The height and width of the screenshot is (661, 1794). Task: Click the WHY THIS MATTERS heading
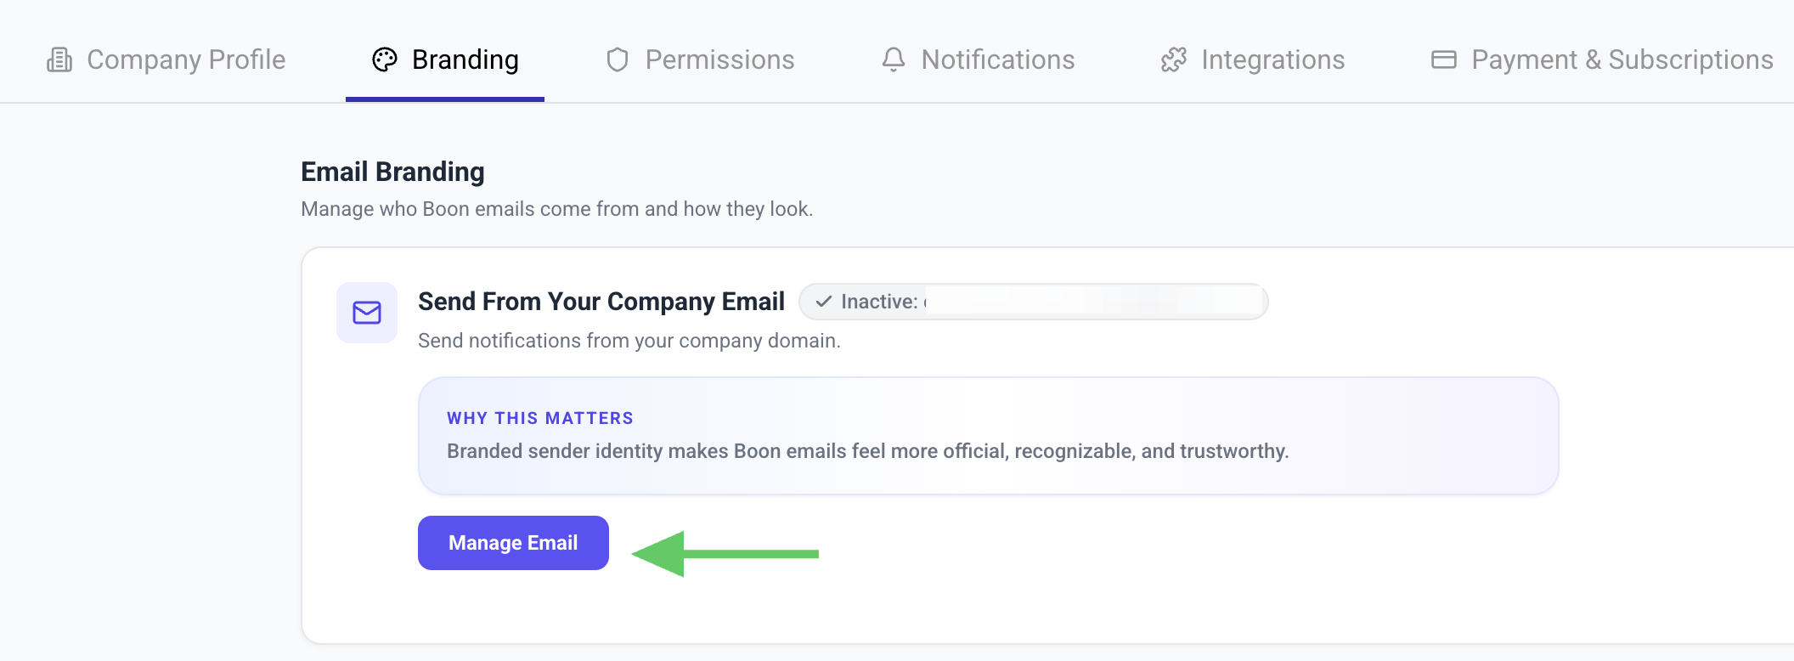(540, 418)
